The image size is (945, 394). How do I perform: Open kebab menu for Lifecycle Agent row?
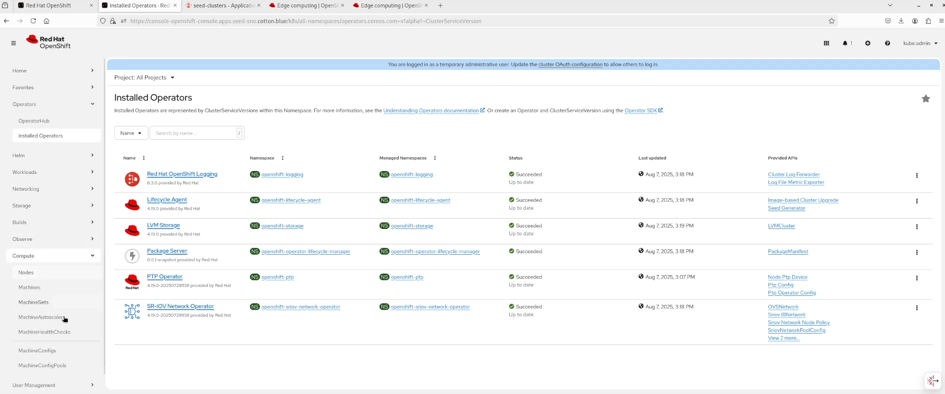click(x=917, y=201)
